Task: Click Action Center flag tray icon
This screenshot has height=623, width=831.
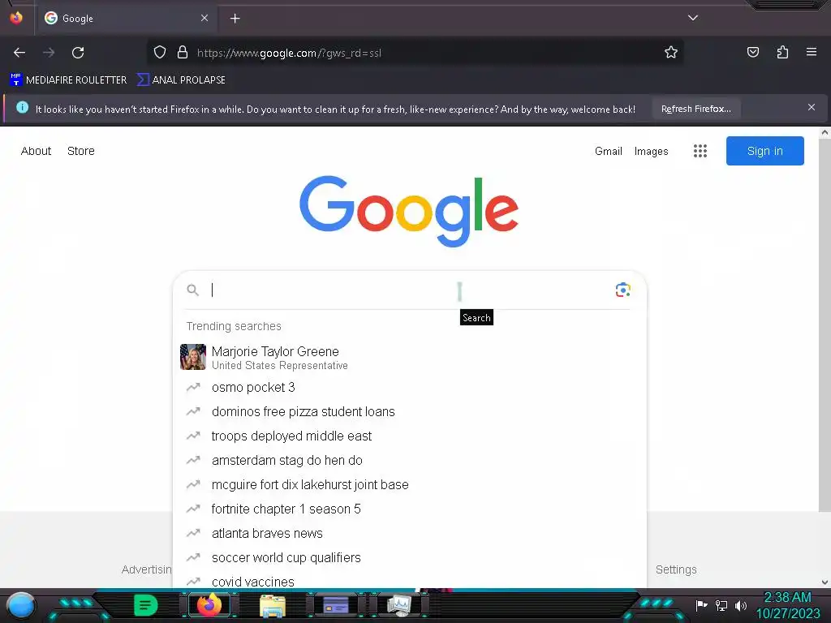Action: pos(701,605)
